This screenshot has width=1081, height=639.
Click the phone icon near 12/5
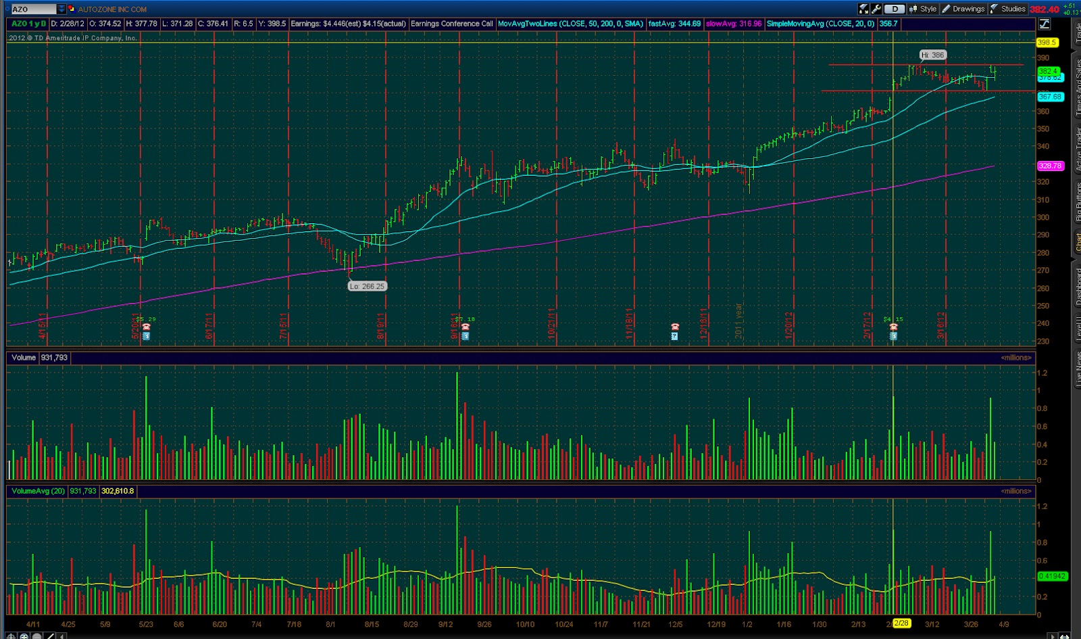pos(674,327)
